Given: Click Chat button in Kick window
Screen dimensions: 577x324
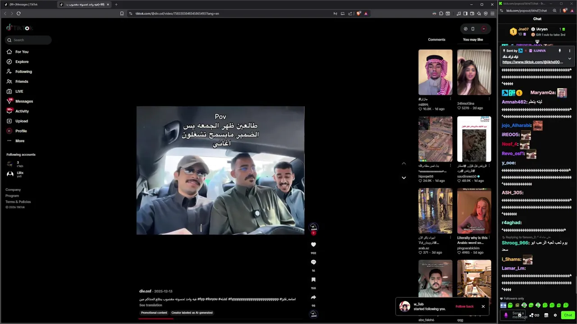Looking at the screenshot, I should 568,315.
